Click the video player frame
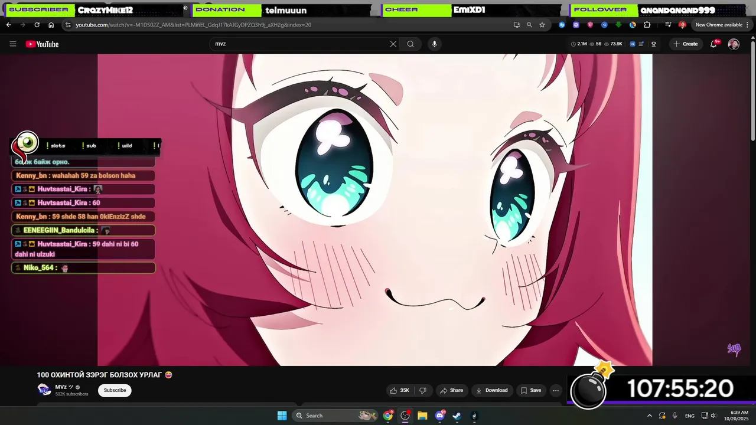 [x=375, y=210]
